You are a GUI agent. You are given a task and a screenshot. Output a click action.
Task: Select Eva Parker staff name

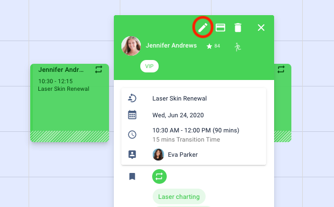coord(182,155)
